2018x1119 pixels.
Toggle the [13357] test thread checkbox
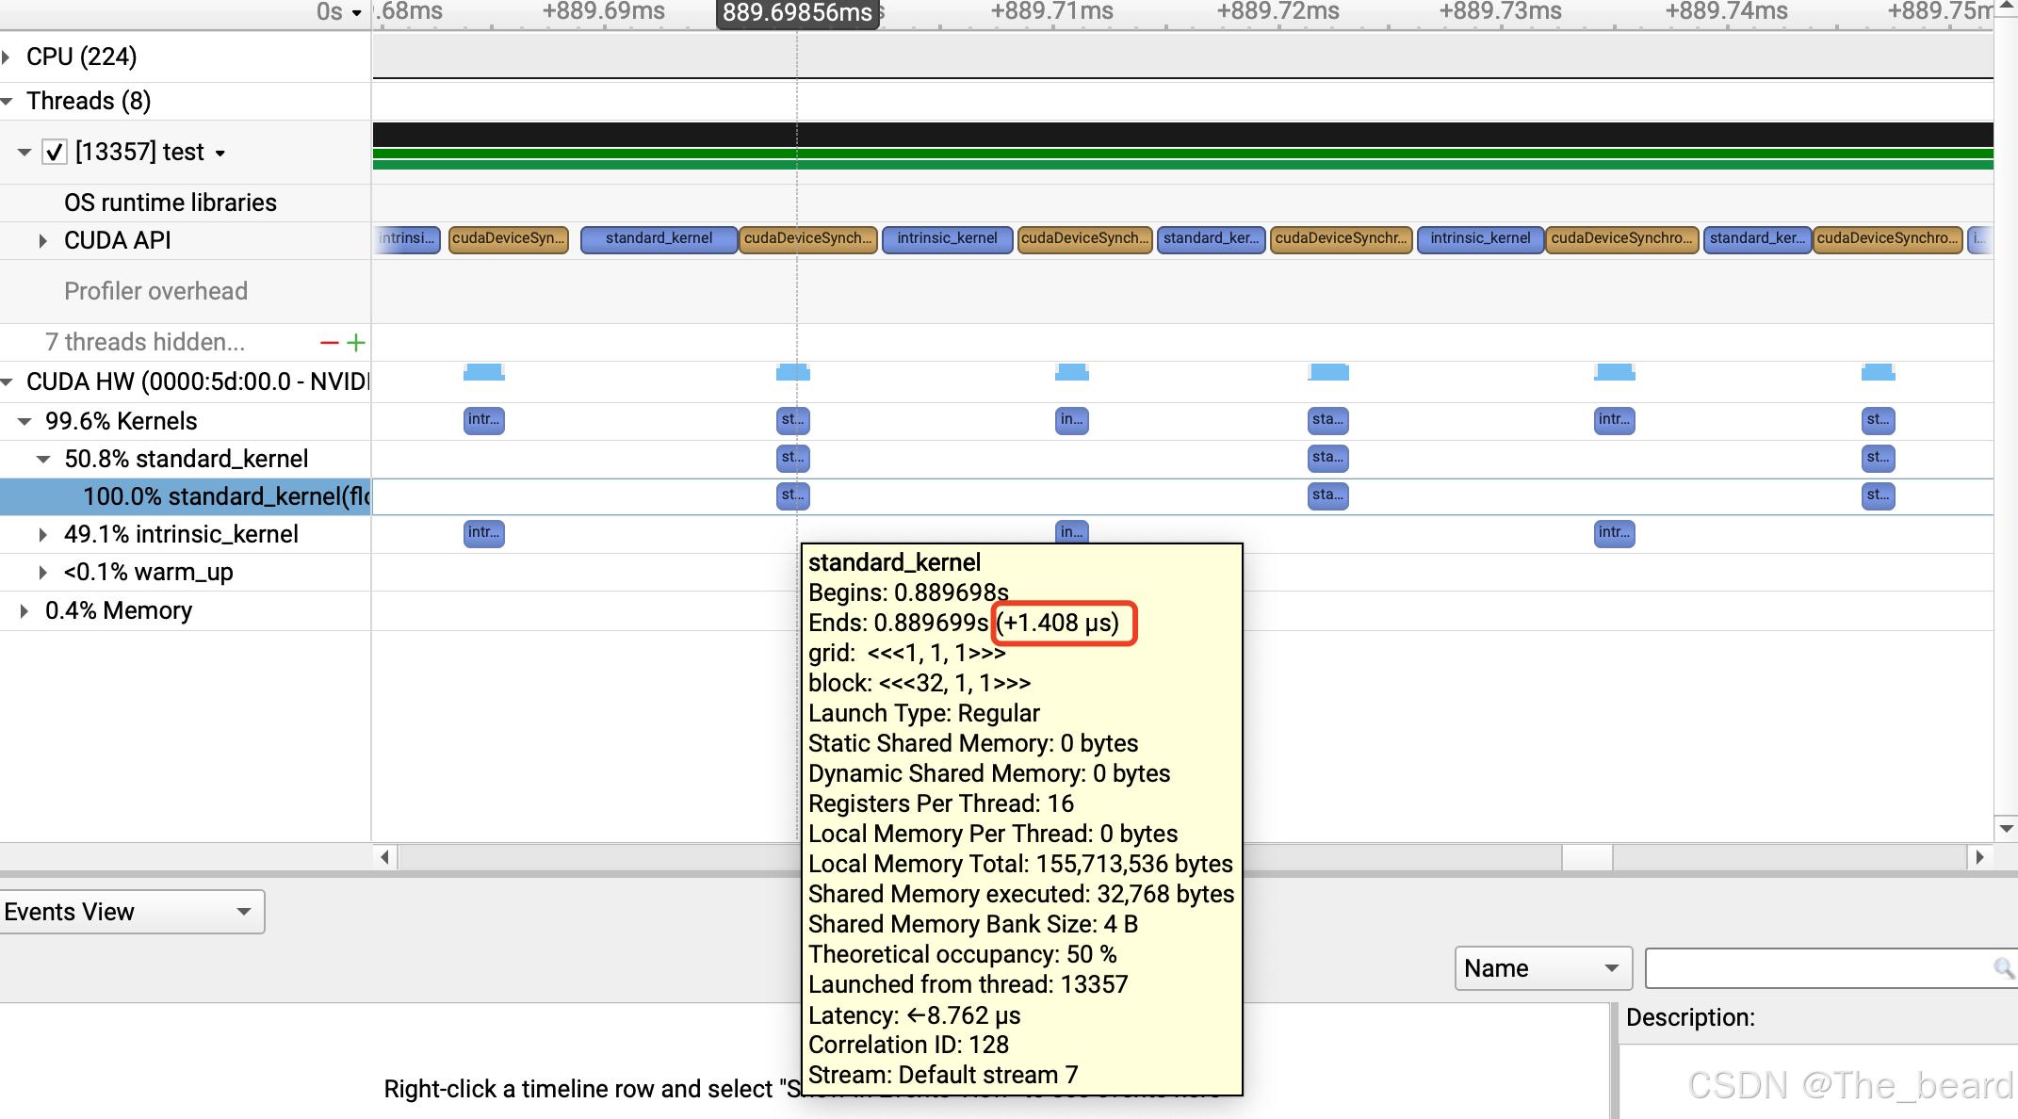point(55,152)
